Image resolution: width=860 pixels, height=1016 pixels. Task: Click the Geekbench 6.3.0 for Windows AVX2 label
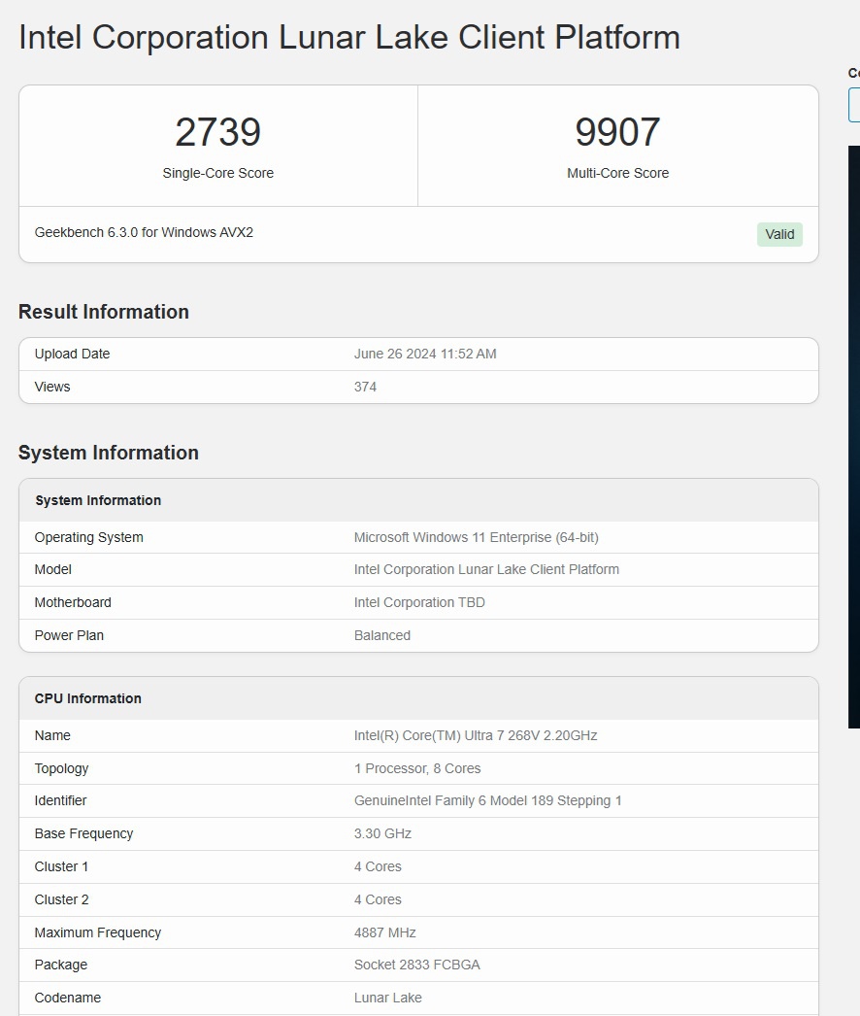pos(143,232)
